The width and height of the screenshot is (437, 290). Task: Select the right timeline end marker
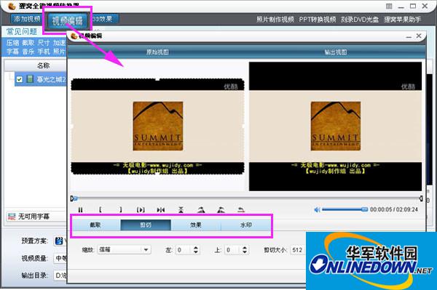pos(421,198)
